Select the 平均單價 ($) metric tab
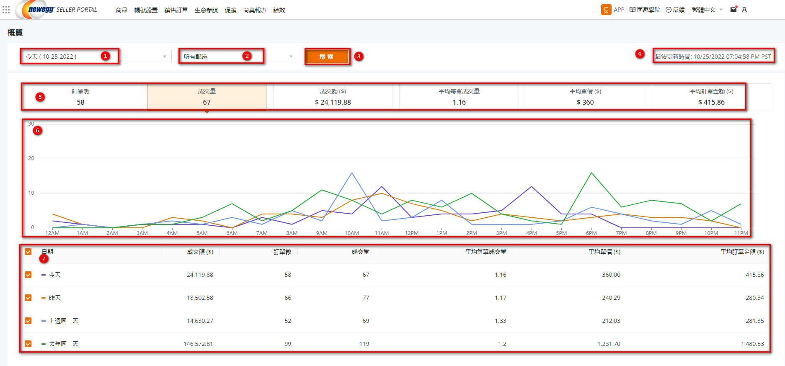This screenshot has height=366, width=785. [x=585, y=97]
